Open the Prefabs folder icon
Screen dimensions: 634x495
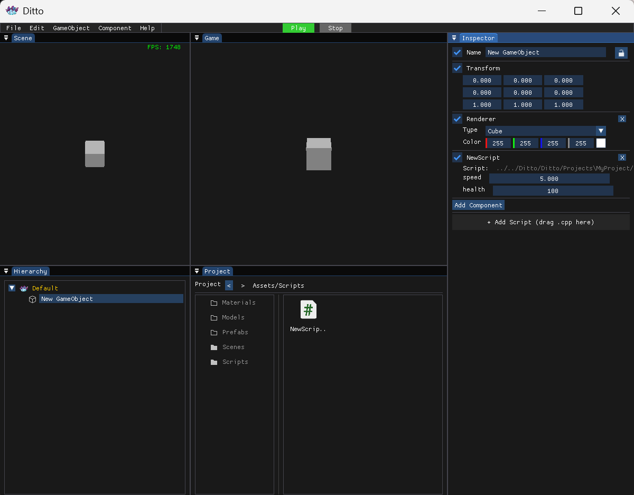214,333
